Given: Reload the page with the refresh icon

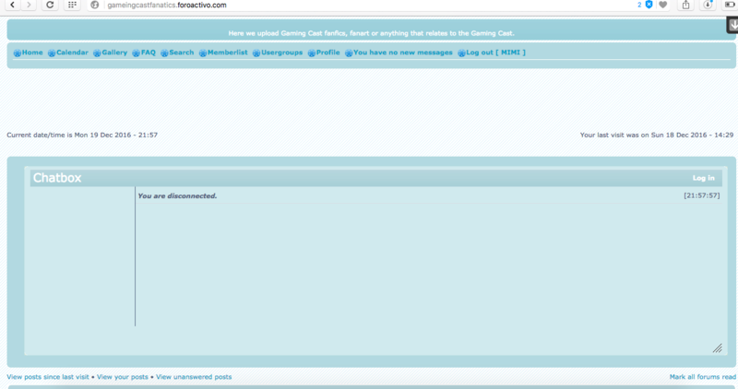Looking at the screenshot, I should (x=50, y=5).
